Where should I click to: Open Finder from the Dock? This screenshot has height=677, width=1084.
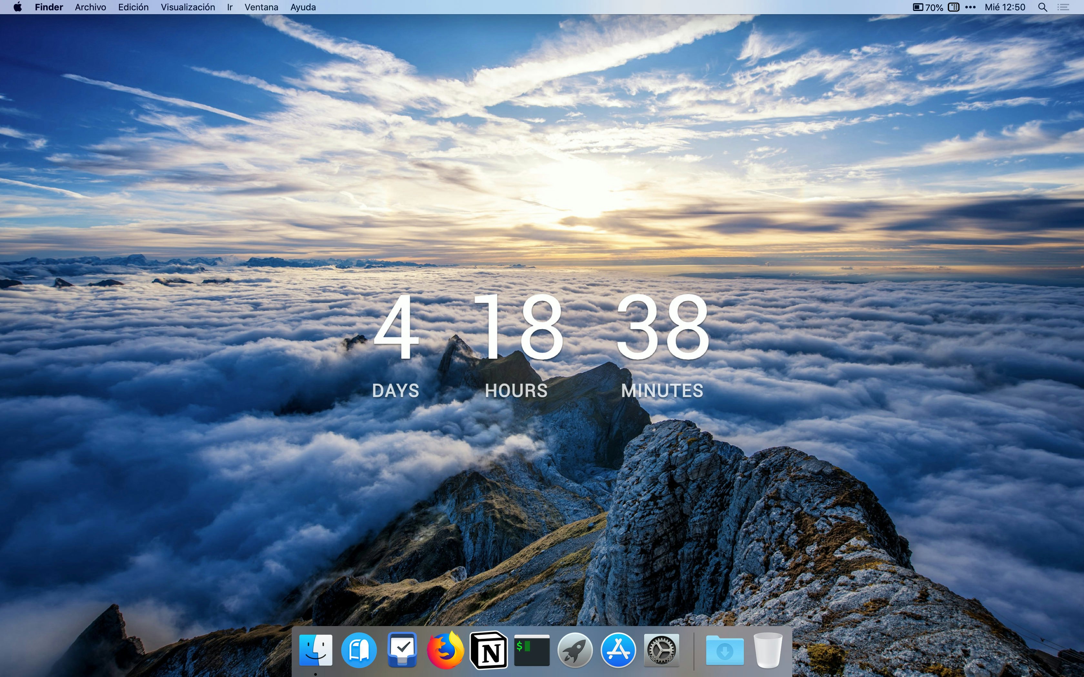point(316,650)
